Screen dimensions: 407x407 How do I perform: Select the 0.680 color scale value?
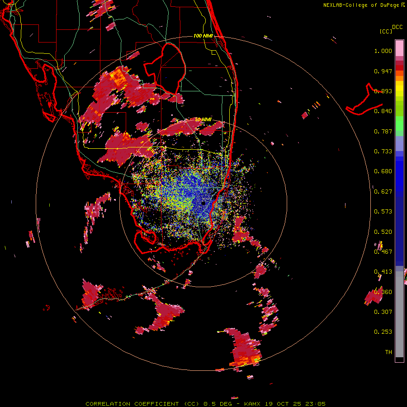[x=383, y=171]
